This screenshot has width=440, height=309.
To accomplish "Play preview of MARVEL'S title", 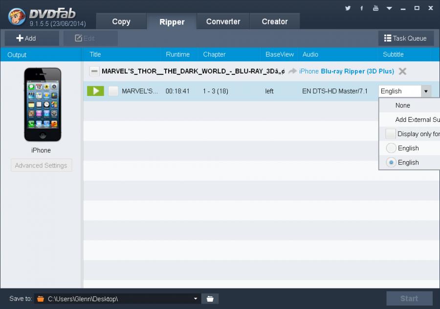I will pyautogui.click(x=96, y=91).
